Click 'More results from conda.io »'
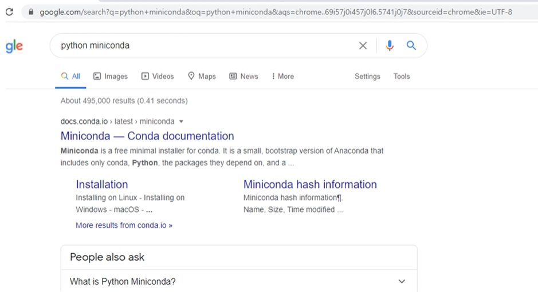Image resolution: width=538 pixels, height=292 pixels. pos(124,225)
